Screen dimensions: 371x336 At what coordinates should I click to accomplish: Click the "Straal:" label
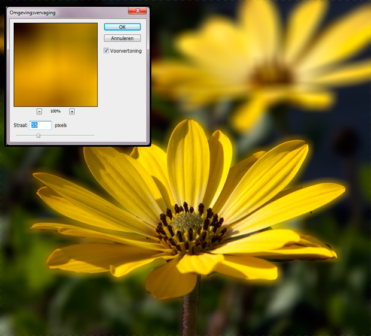(x=20, y=125)
